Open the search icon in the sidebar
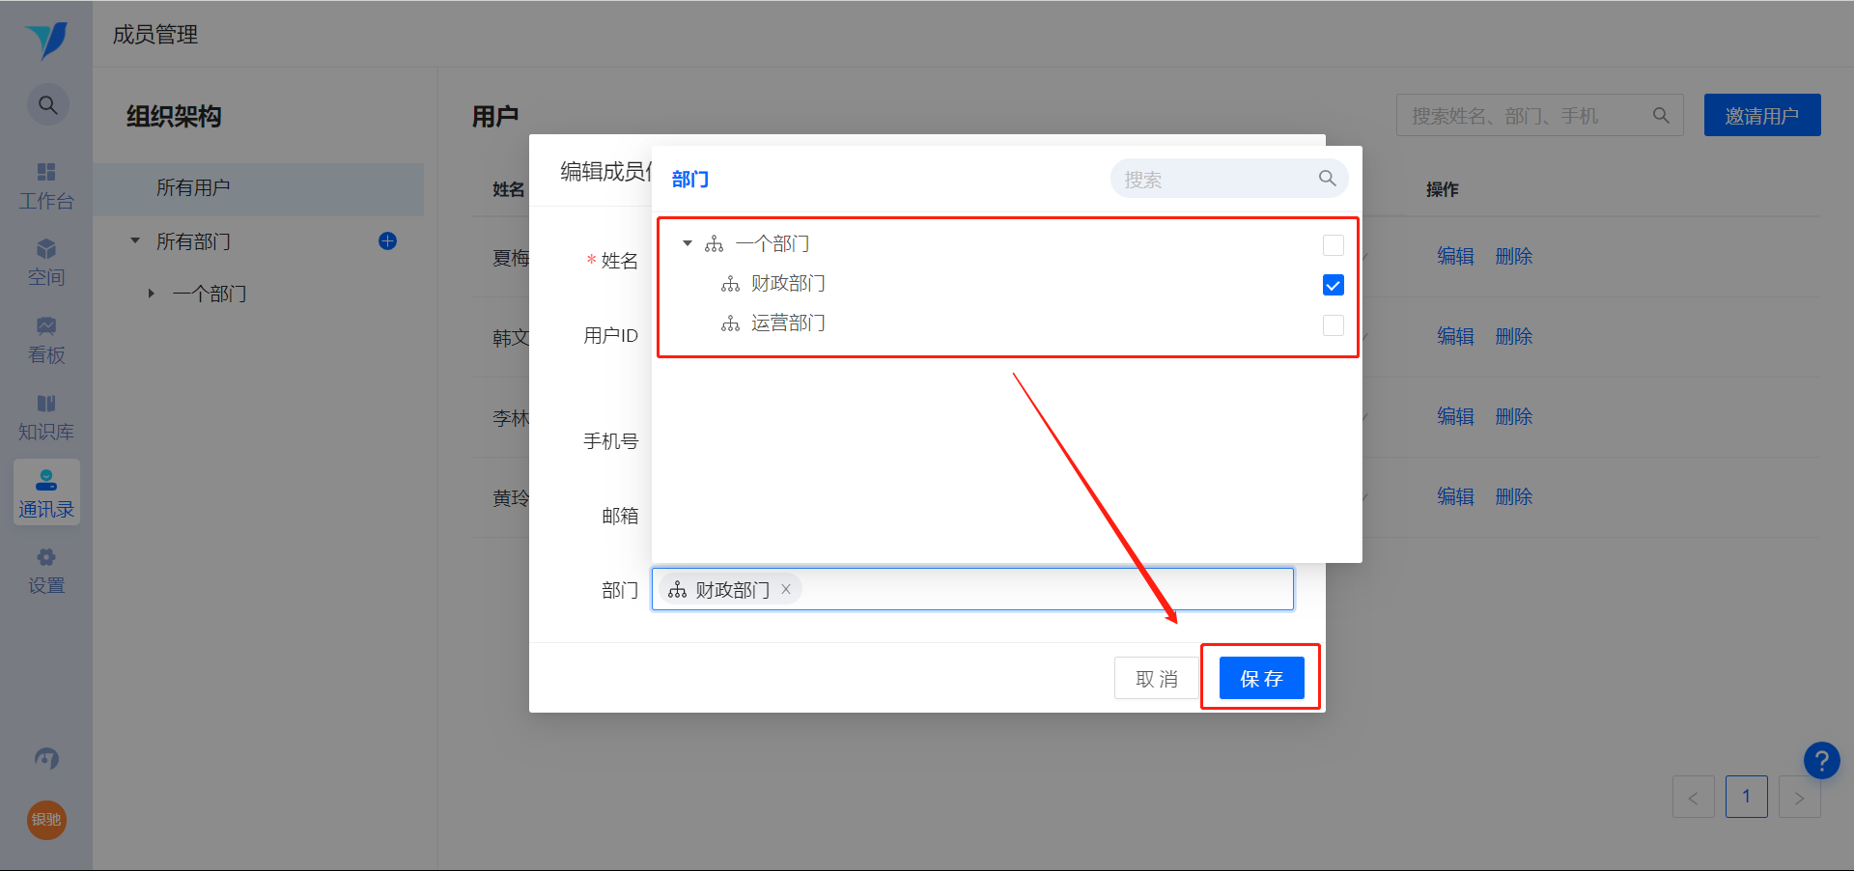Image resolution: width=1854 pixels, height=871 pixels. (x=47, y=104)
